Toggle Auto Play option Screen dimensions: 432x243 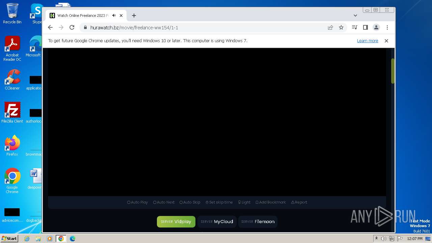[x=137, y=202]
